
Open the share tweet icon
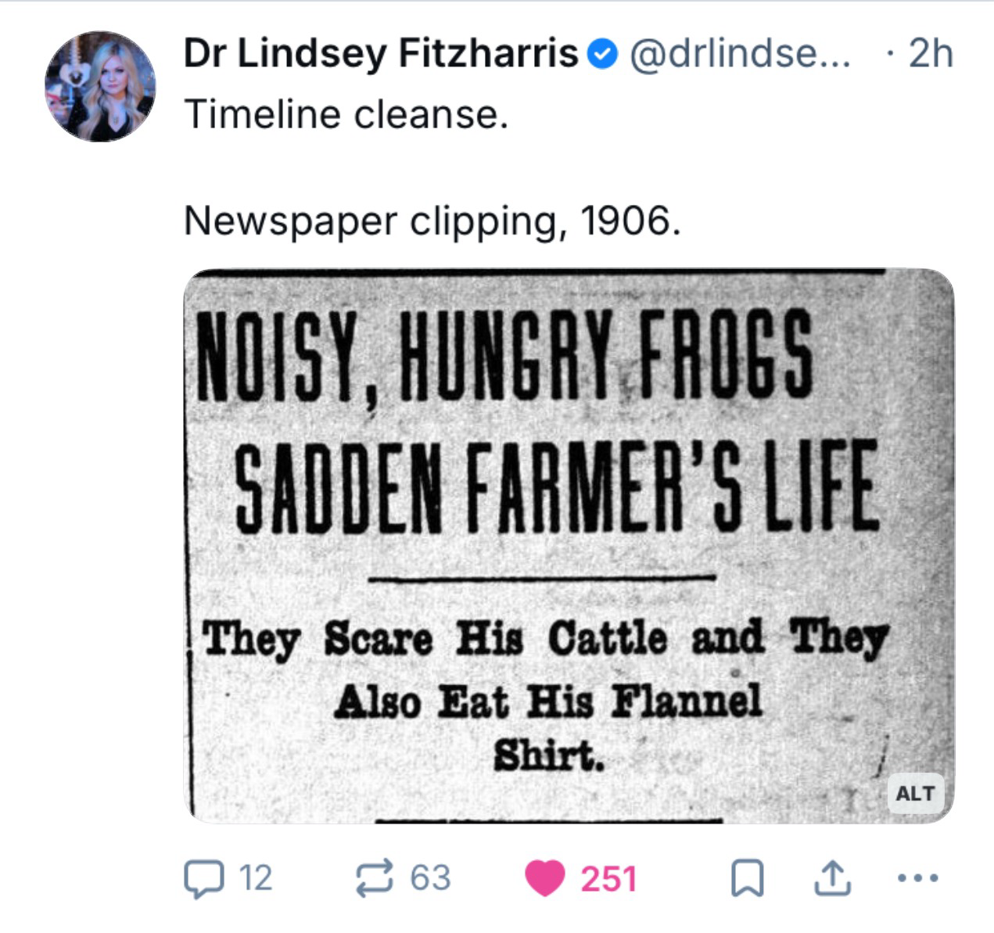831,877
